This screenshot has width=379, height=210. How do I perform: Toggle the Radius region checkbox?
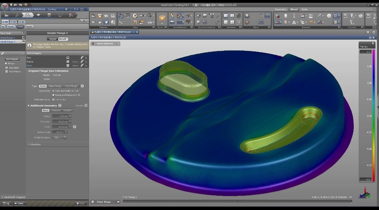click(x=68, y=62)
